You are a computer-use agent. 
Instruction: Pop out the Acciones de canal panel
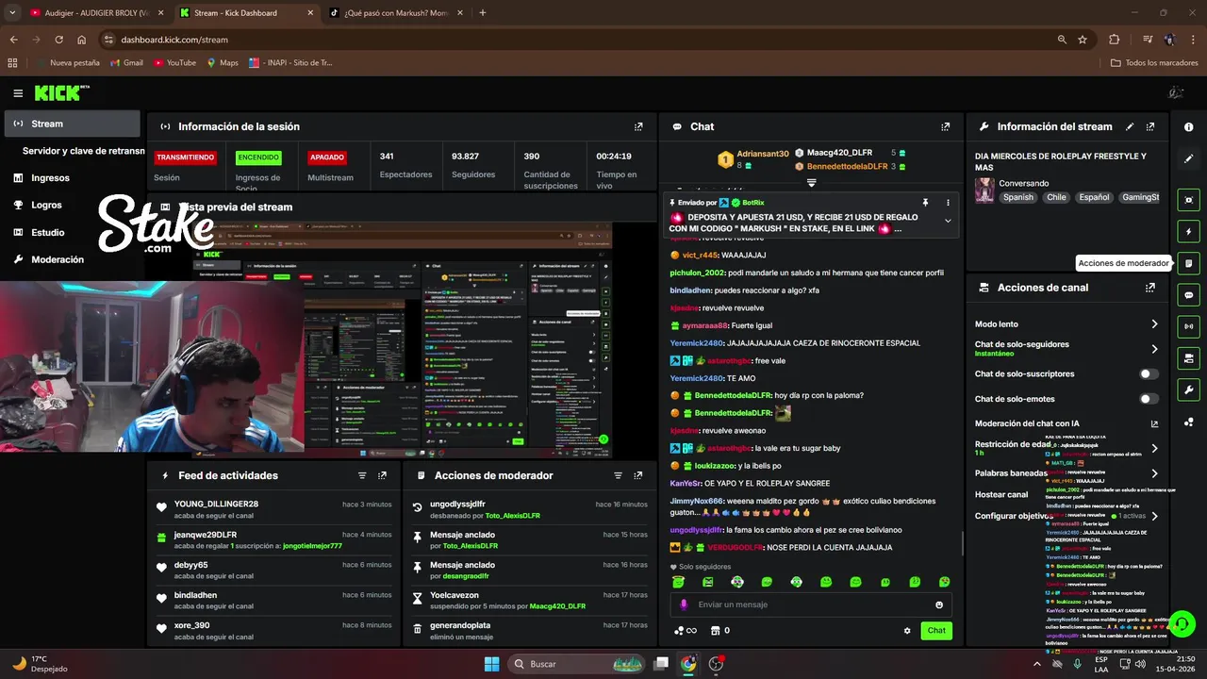coord(1150,288)
